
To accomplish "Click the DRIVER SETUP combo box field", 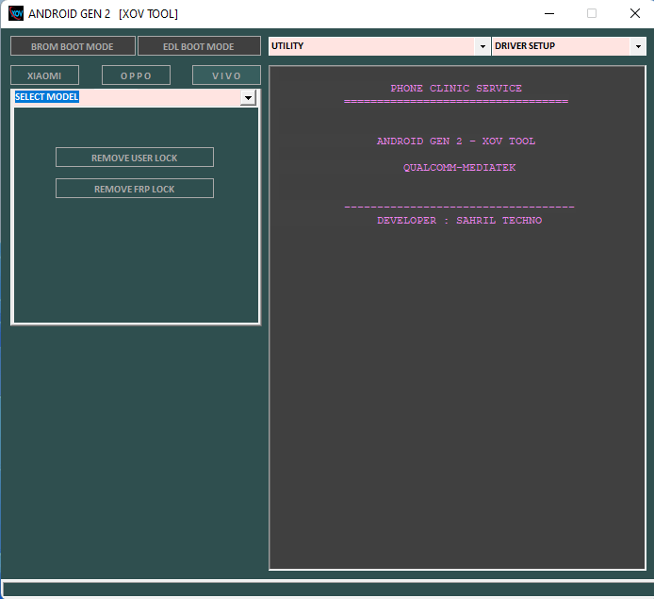I will click(x=562, y=46).
